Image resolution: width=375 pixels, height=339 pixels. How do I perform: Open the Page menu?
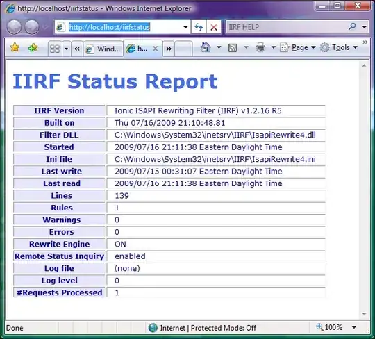[298, 47]
